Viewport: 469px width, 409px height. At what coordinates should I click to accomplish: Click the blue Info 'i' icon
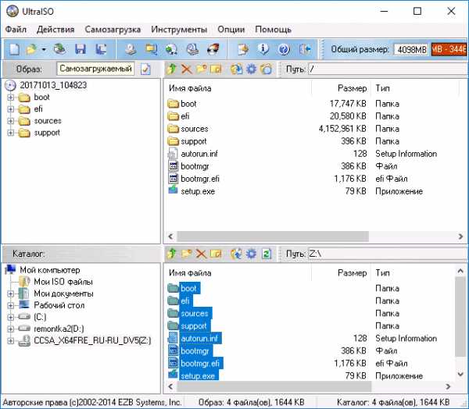263,49
